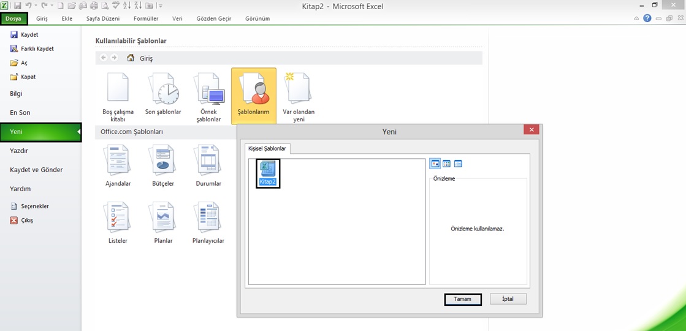
Task: Click the Excel application logo icon
Action: 4,6
